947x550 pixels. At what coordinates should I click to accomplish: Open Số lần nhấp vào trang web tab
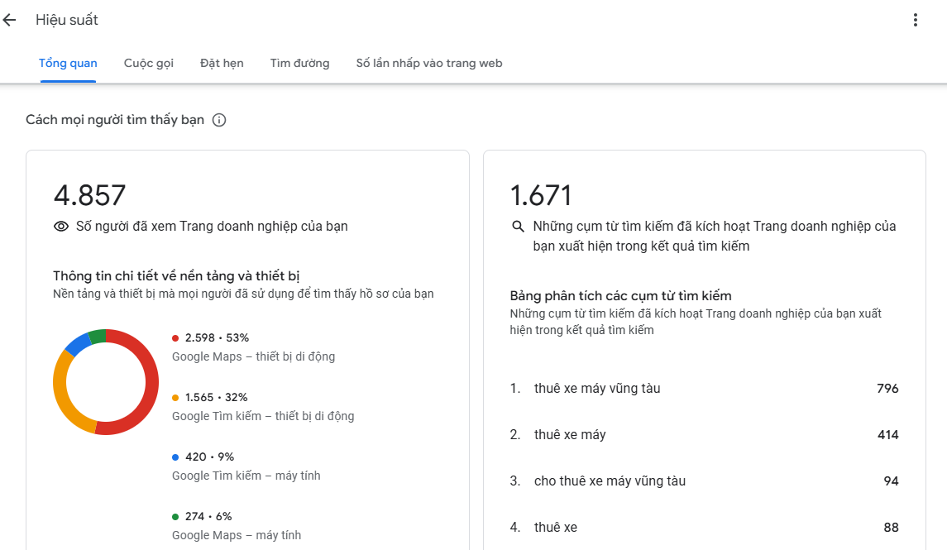point(428,63)
